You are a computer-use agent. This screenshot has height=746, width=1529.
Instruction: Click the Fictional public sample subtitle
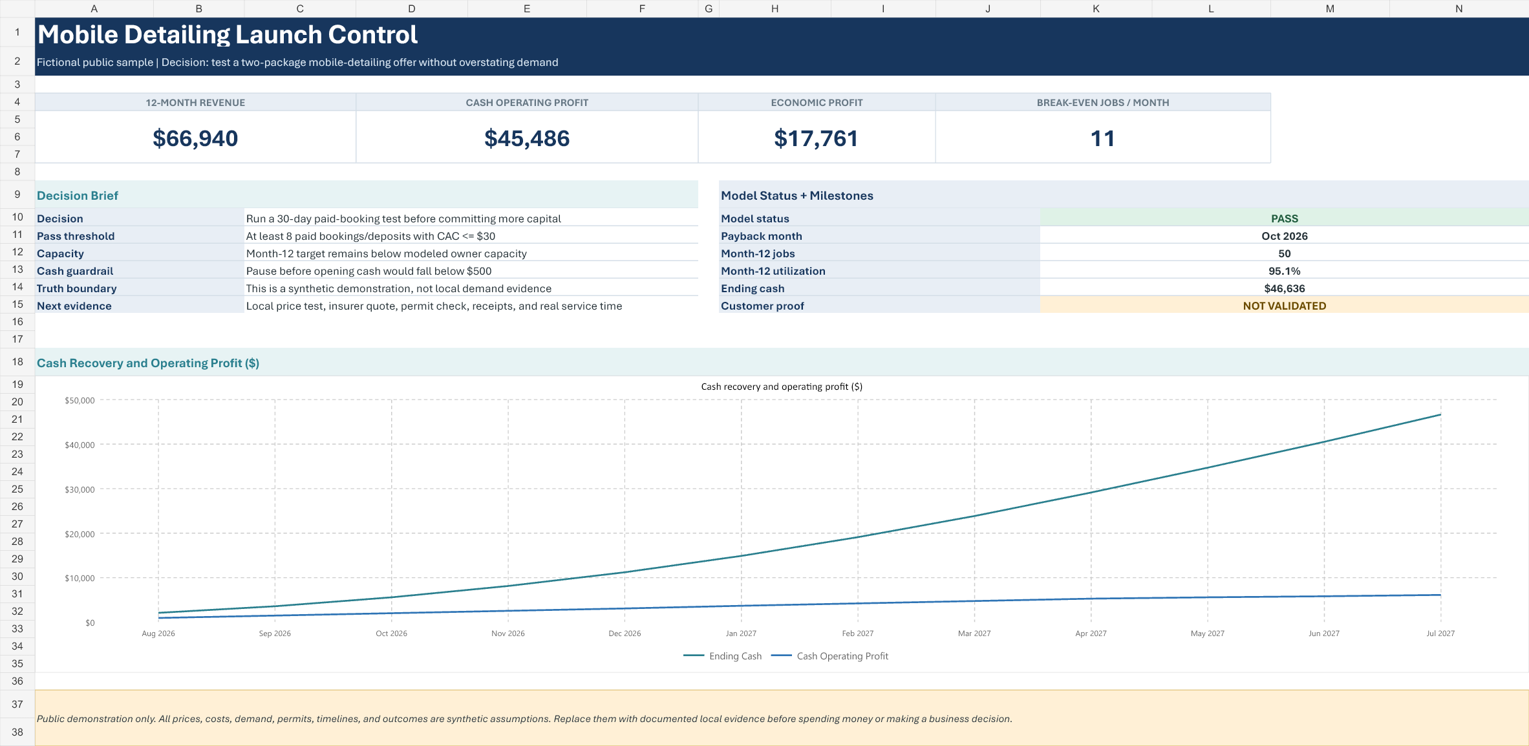pos(297,62)
